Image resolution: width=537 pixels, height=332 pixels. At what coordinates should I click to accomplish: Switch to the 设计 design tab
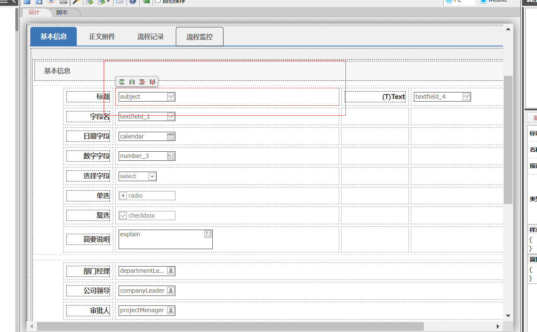pyautogui.click(x=34, y=12)
